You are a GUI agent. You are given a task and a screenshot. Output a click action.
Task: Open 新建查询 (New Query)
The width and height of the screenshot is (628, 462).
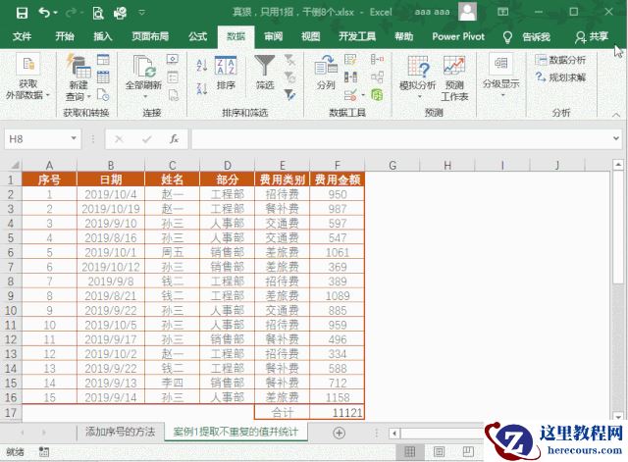(78, 77)
